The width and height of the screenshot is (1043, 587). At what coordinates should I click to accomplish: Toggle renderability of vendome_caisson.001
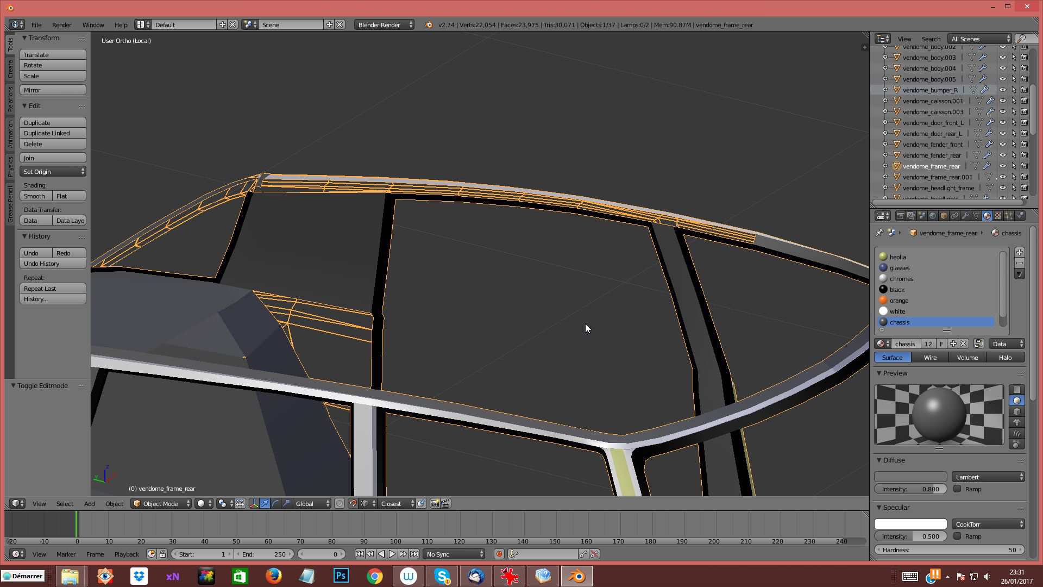click(1025, 101)
